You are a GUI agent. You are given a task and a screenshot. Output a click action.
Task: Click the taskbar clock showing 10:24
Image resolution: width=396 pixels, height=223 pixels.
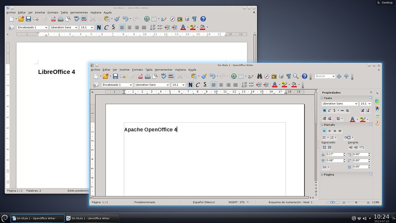381,217
